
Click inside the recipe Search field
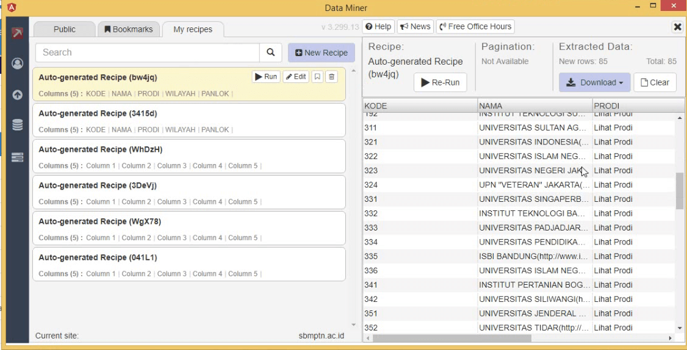(146, 52)
